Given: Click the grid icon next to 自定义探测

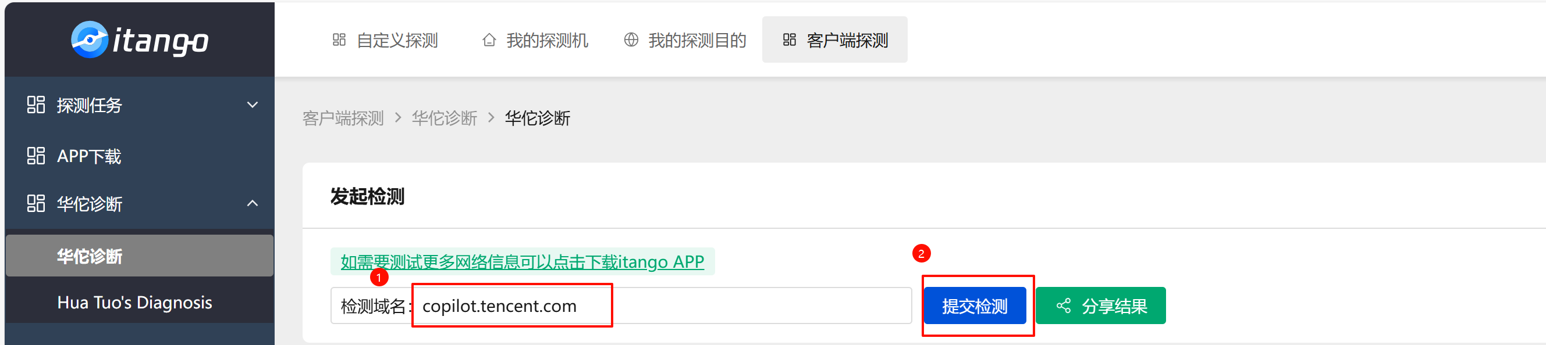Looking at the screenshot, I should (339, 40).
